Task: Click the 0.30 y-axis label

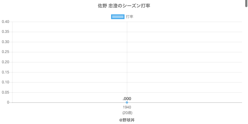Action: [5, 42]
